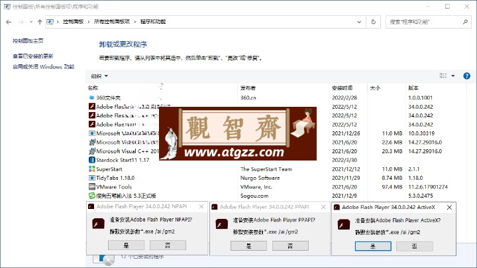Open the 组织 dropdown menu
Viewport: 477px width, 268px height.
pos(99,76)
